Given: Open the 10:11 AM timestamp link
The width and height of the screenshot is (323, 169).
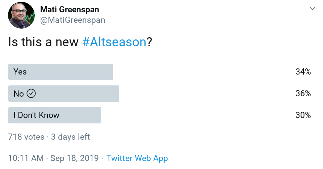Looking at the screenshot, I should pos(26,158).
